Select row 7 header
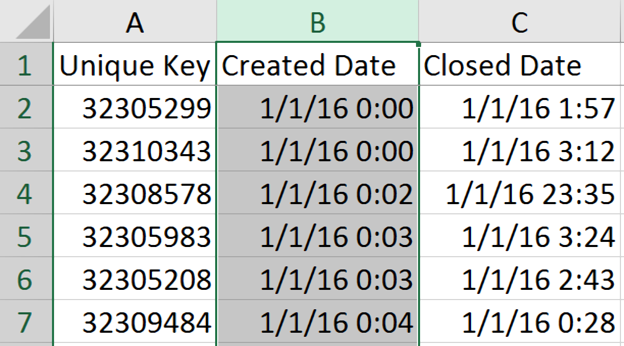This screenshot has height=346, width=624. click(x=26, y=322)
